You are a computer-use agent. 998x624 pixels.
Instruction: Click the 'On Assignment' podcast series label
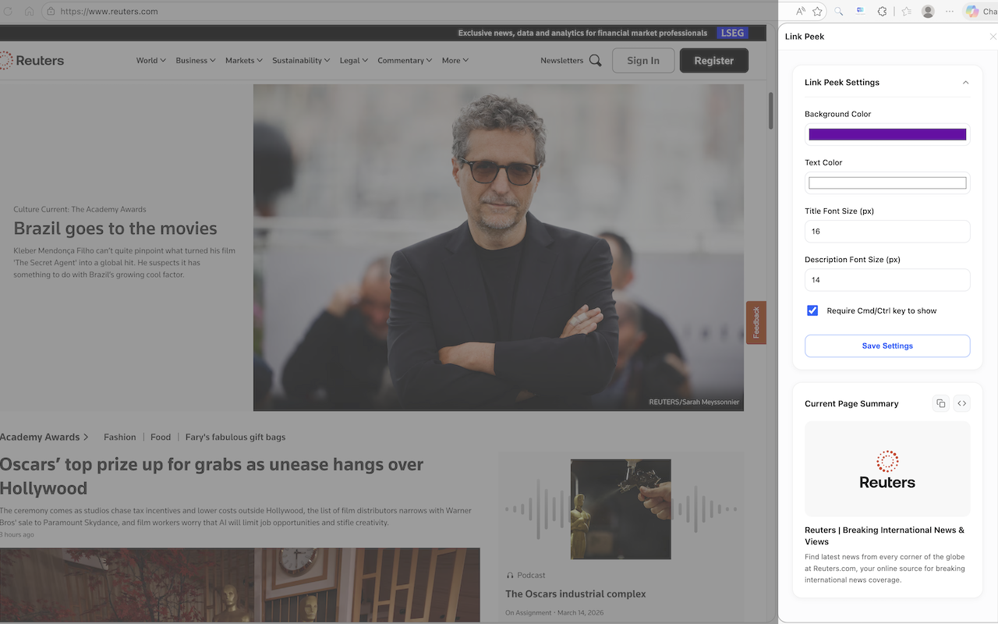(x=529, y=613)
